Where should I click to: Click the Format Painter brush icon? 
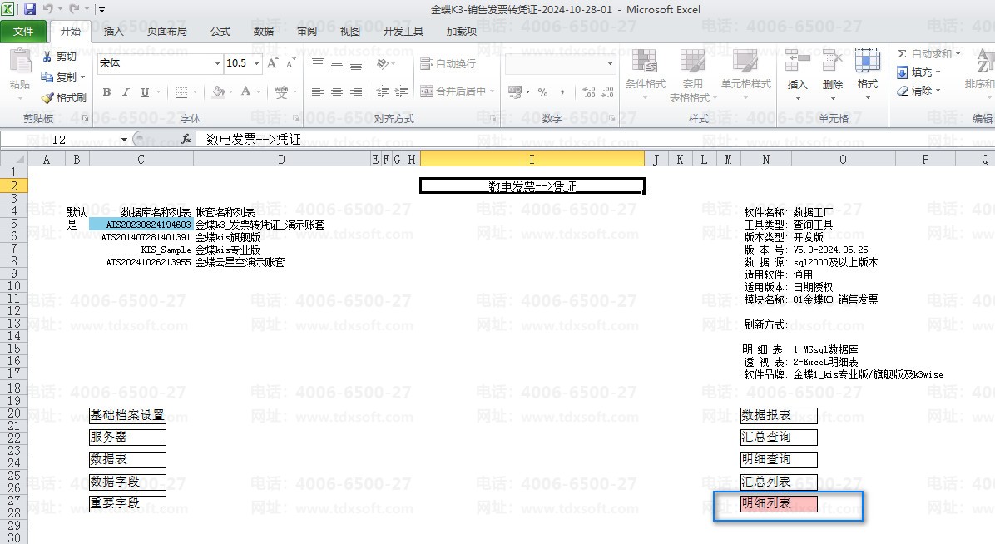pyautogui.click(x=47, y=98)
